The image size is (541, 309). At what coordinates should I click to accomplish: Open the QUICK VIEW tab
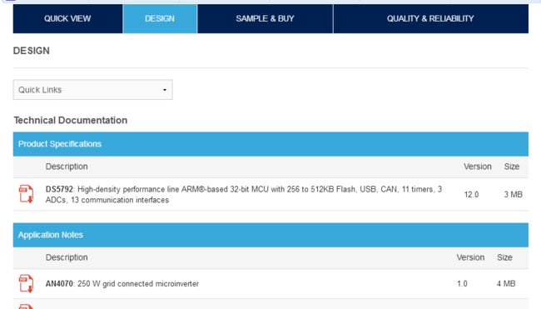pyautogui.click(x=67, y=18)
